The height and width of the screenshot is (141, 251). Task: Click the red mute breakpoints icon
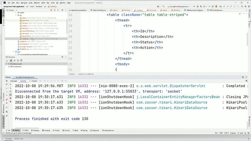click(x=7, y=99)
